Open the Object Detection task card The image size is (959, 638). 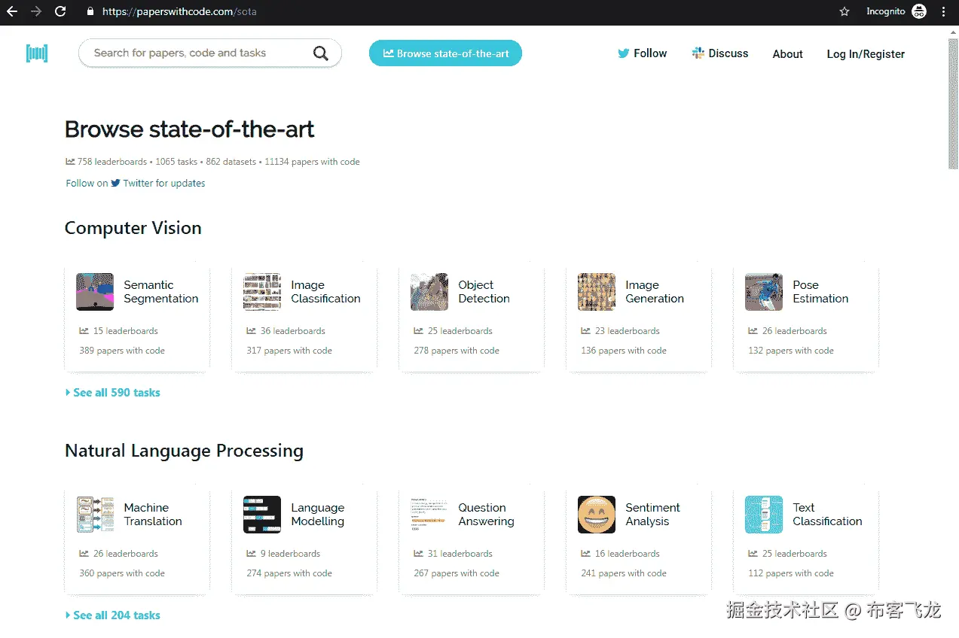pyautogui.click(x=472, y=316)
